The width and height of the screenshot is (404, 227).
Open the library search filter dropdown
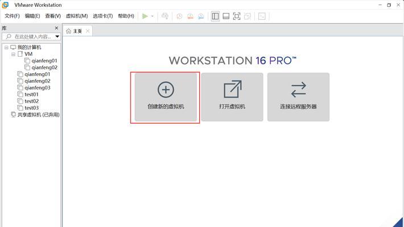pos(57,36)
